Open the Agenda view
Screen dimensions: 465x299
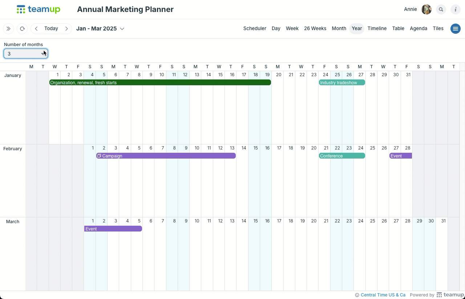418,29
